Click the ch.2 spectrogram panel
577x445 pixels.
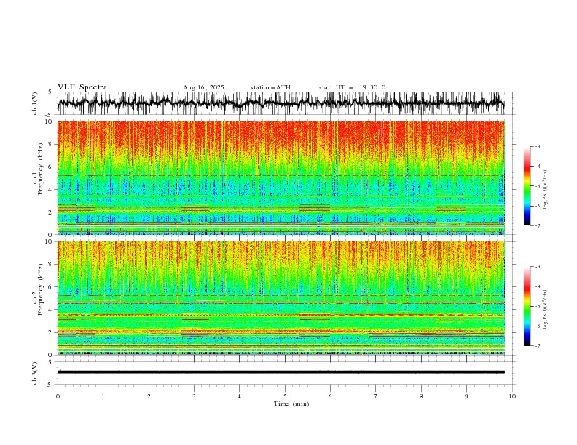pyautogui.click(x=281, y=298)
